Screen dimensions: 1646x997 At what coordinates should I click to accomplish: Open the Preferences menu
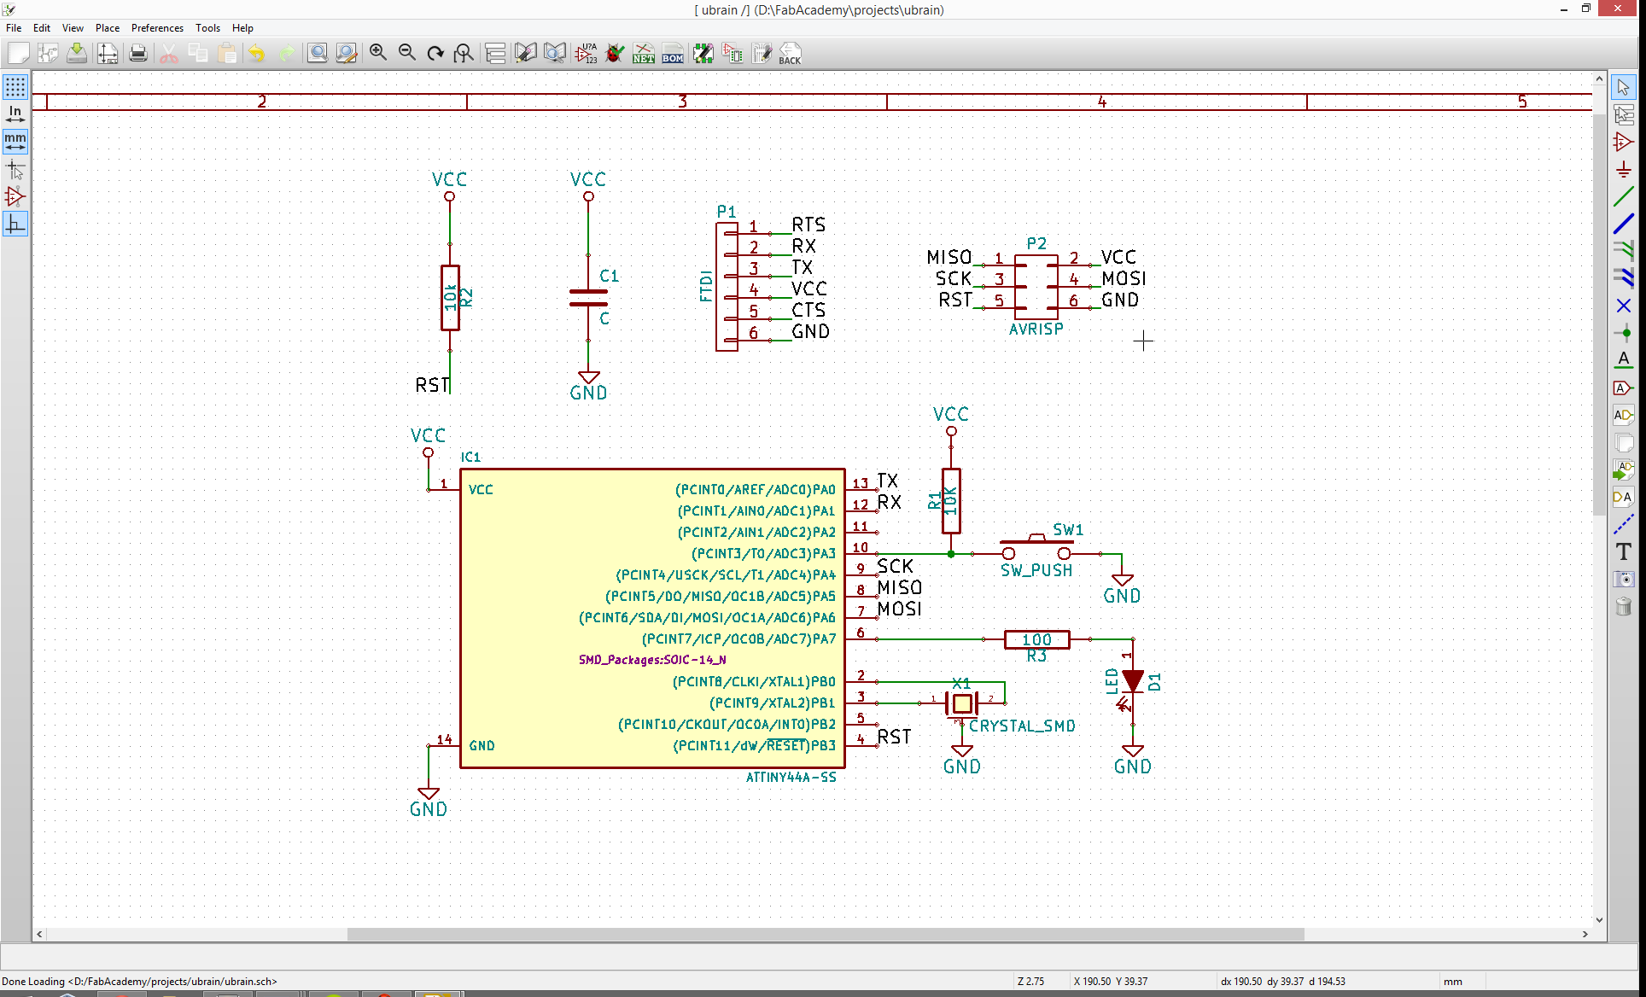coord(157,28)
